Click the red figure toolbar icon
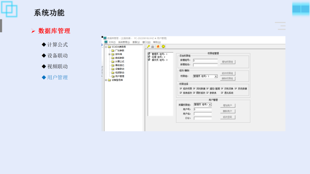 pos(158,47)
